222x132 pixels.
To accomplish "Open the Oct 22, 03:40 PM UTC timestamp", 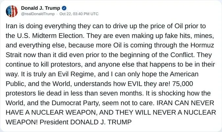I will pyautogui.click(x=79, y=14).
